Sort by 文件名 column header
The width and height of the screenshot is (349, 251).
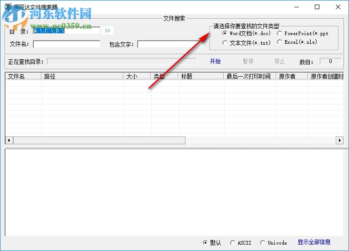pyautogui.click(x=23, y=76)
